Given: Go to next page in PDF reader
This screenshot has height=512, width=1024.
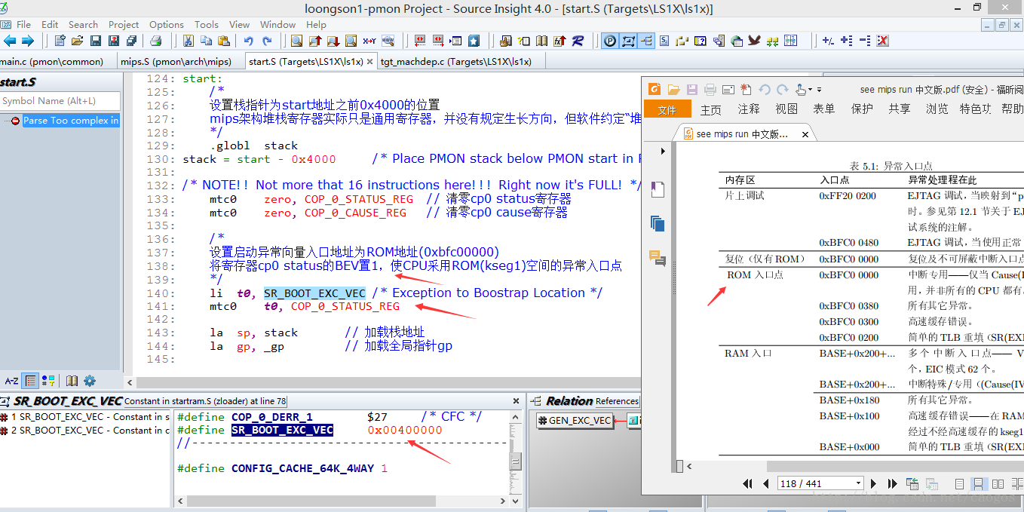Looking at the screenshot, I should 874,483.
